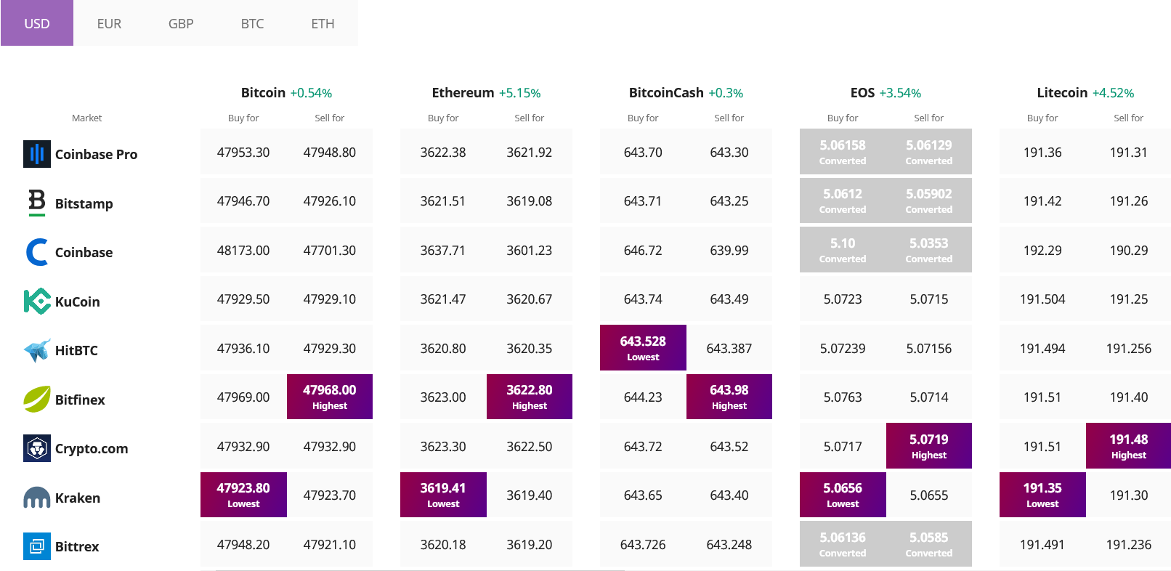Click Bitstamp Litecoin buy price 191.42
The image size is (1171, 571).
[x=1042, y=201]
